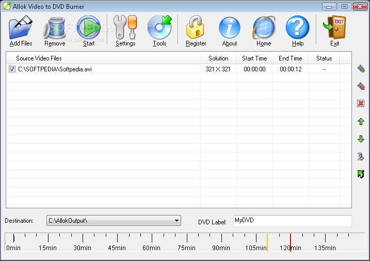Viewport: 370px width, 261px height.
Task: Click the green curved return arrow icon
Action: tap(361, 174)
